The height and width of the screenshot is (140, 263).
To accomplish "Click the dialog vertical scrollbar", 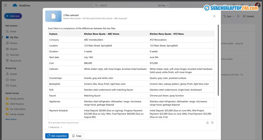I will tap(218, 60).
